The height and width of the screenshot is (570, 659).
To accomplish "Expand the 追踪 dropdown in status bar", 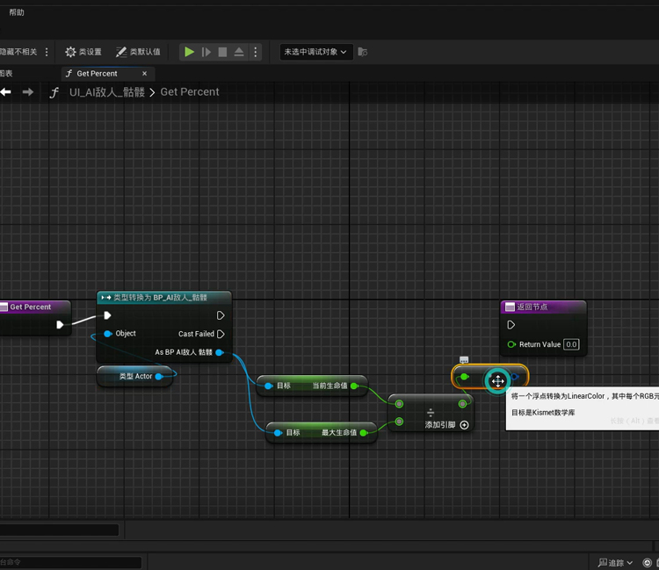I will [615, 562].
